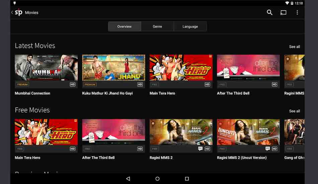Tap the Spuul logo in header
This screenshot has height=184, width=318.
(x=18, y=13)
